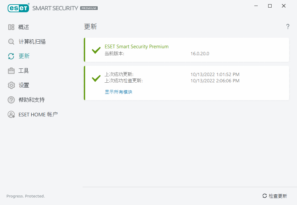Click the ESET Smart Security Premium product title

[137, 47]
